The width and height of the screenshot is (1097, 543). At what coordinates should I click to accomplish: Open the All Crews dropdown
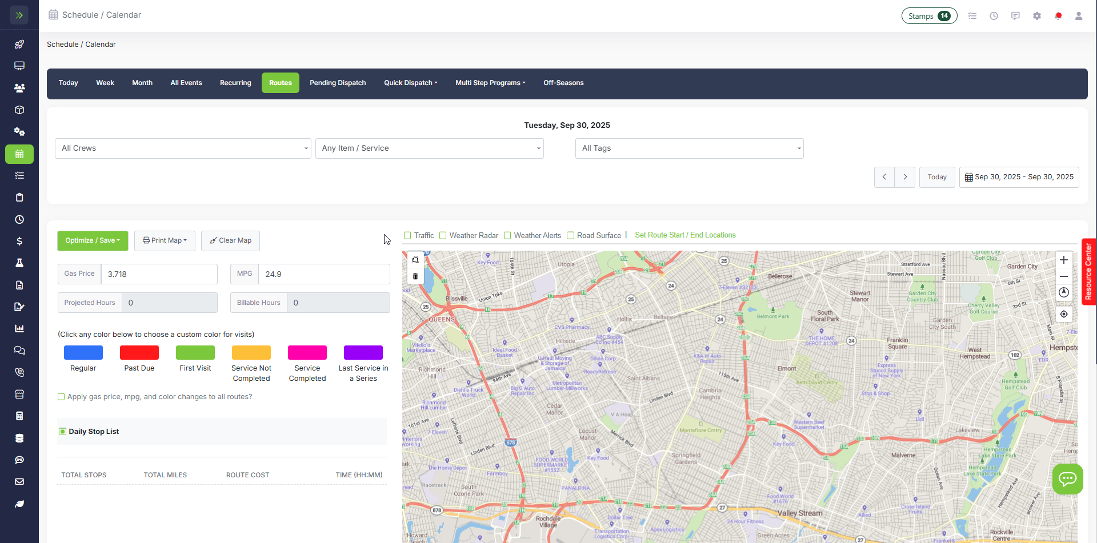point(183,148)
